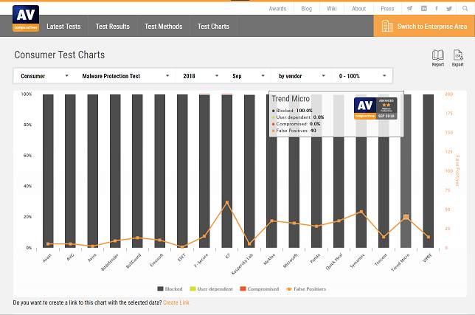Open the About link
The width and height of the screenshot is (475, 315).
[358, 8]
